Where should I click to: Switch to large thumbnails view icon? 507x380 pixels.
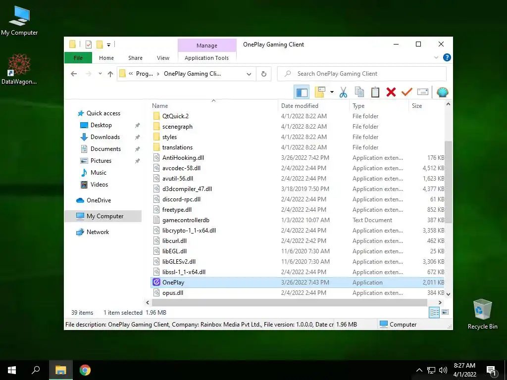[x=445, y=312]
